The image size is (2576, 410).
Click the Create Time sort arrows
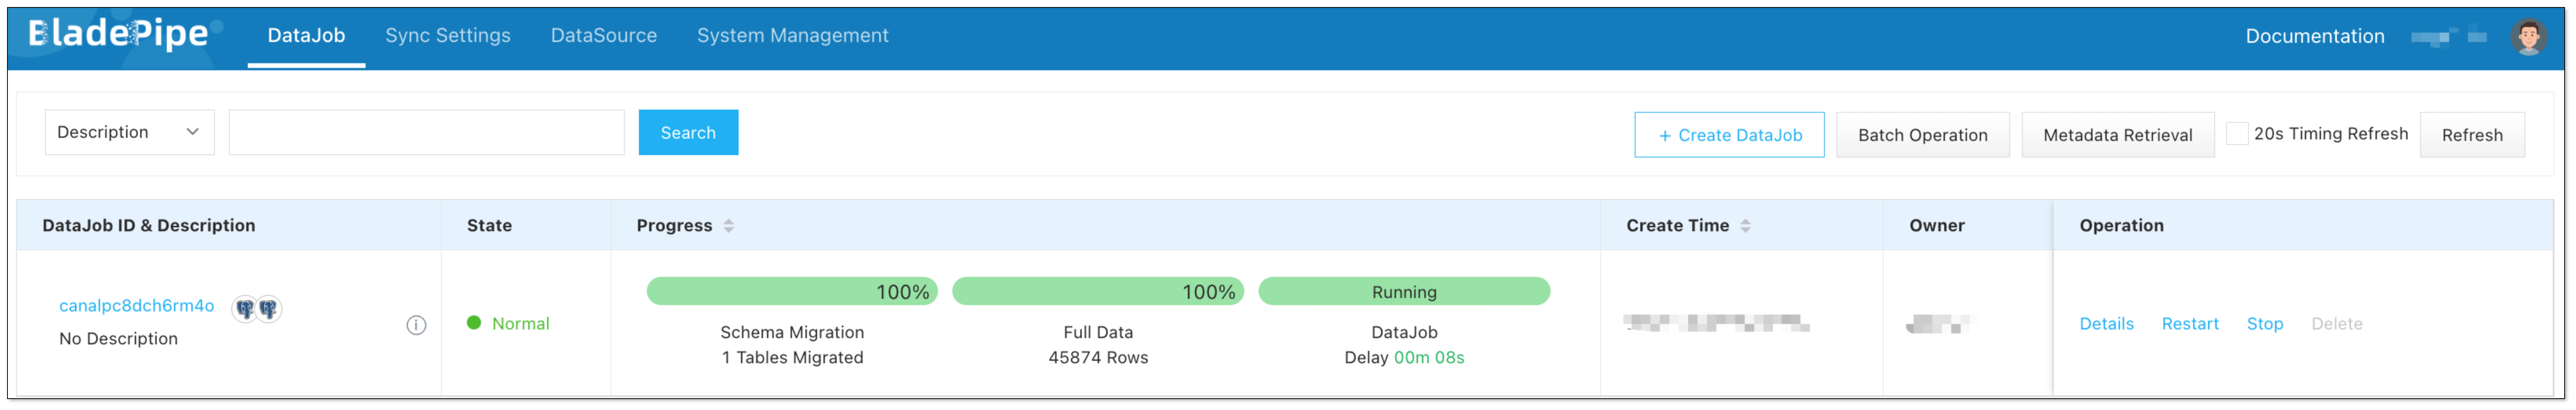[x=1745, y=226]
